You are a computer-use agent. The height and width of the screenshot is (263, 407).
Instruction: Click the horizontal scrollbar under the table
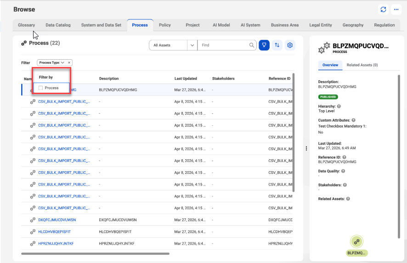95,254
